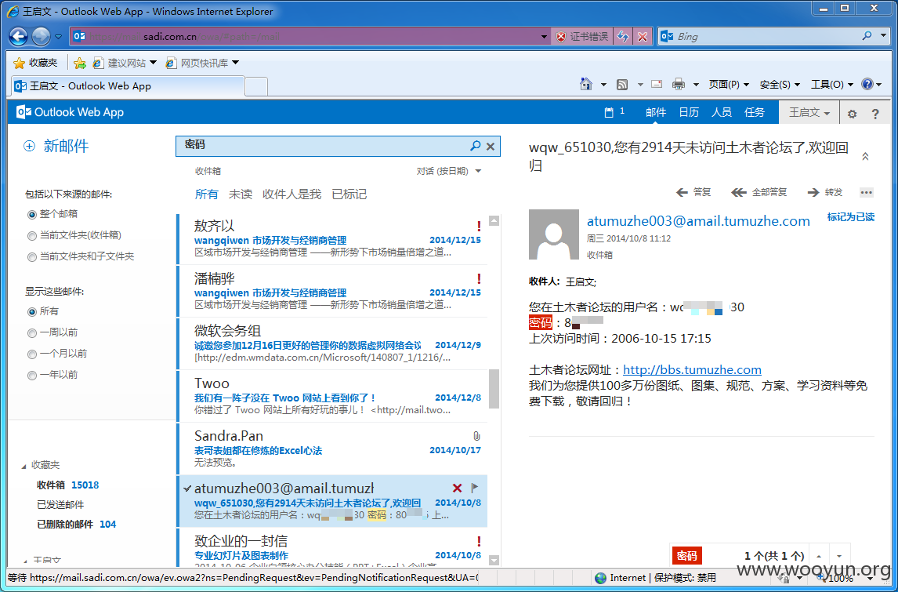Image resolution: width=898 pixels, height=592 pixels.
Task: Select the whole mailbox radio option
Action: 32,214
